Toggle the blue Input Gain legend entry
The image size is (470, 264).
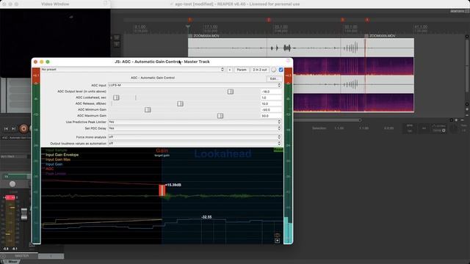click(x=54, y=164)
